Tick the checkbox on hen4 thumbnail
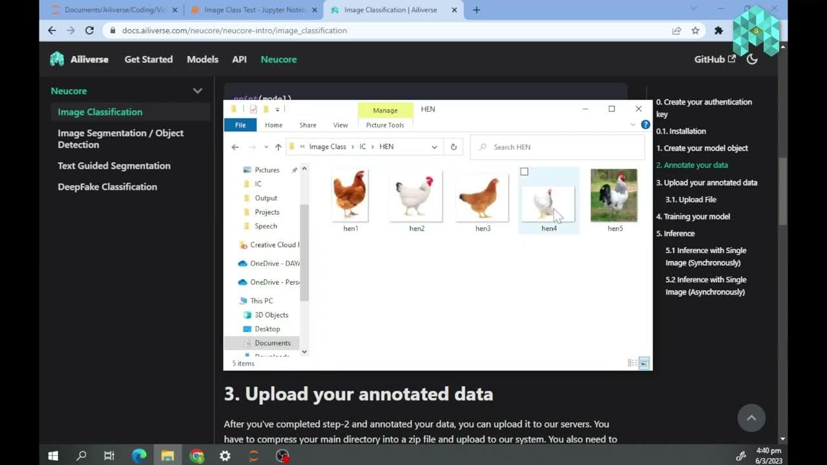The image size is (827, 465). click(524, 172)
